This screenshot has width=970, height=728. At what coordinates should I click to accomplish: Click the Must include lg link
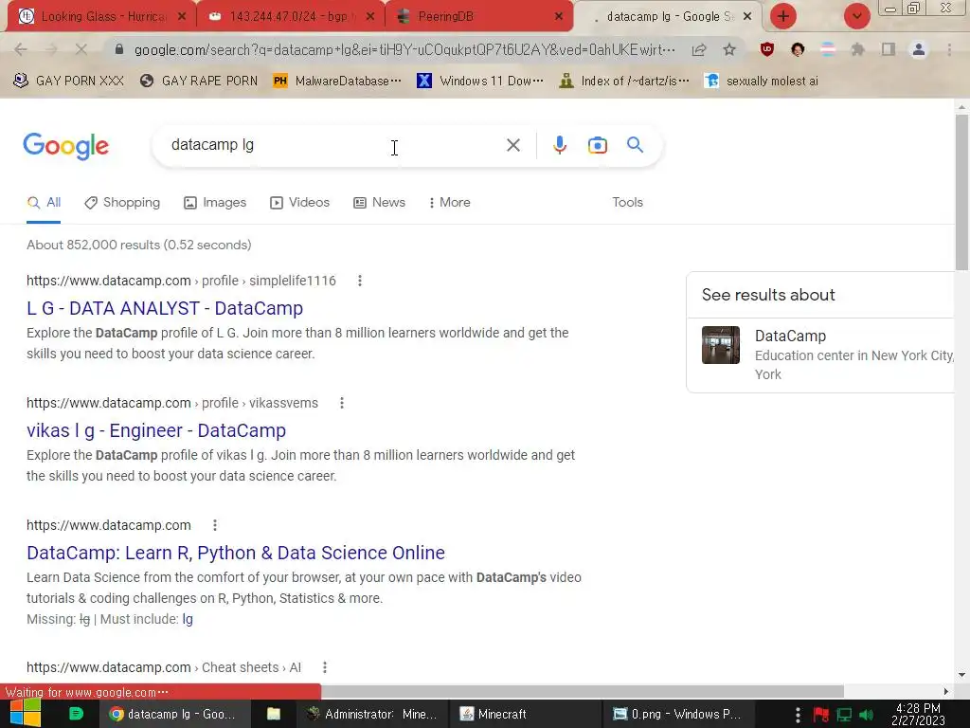coord(188,619)
